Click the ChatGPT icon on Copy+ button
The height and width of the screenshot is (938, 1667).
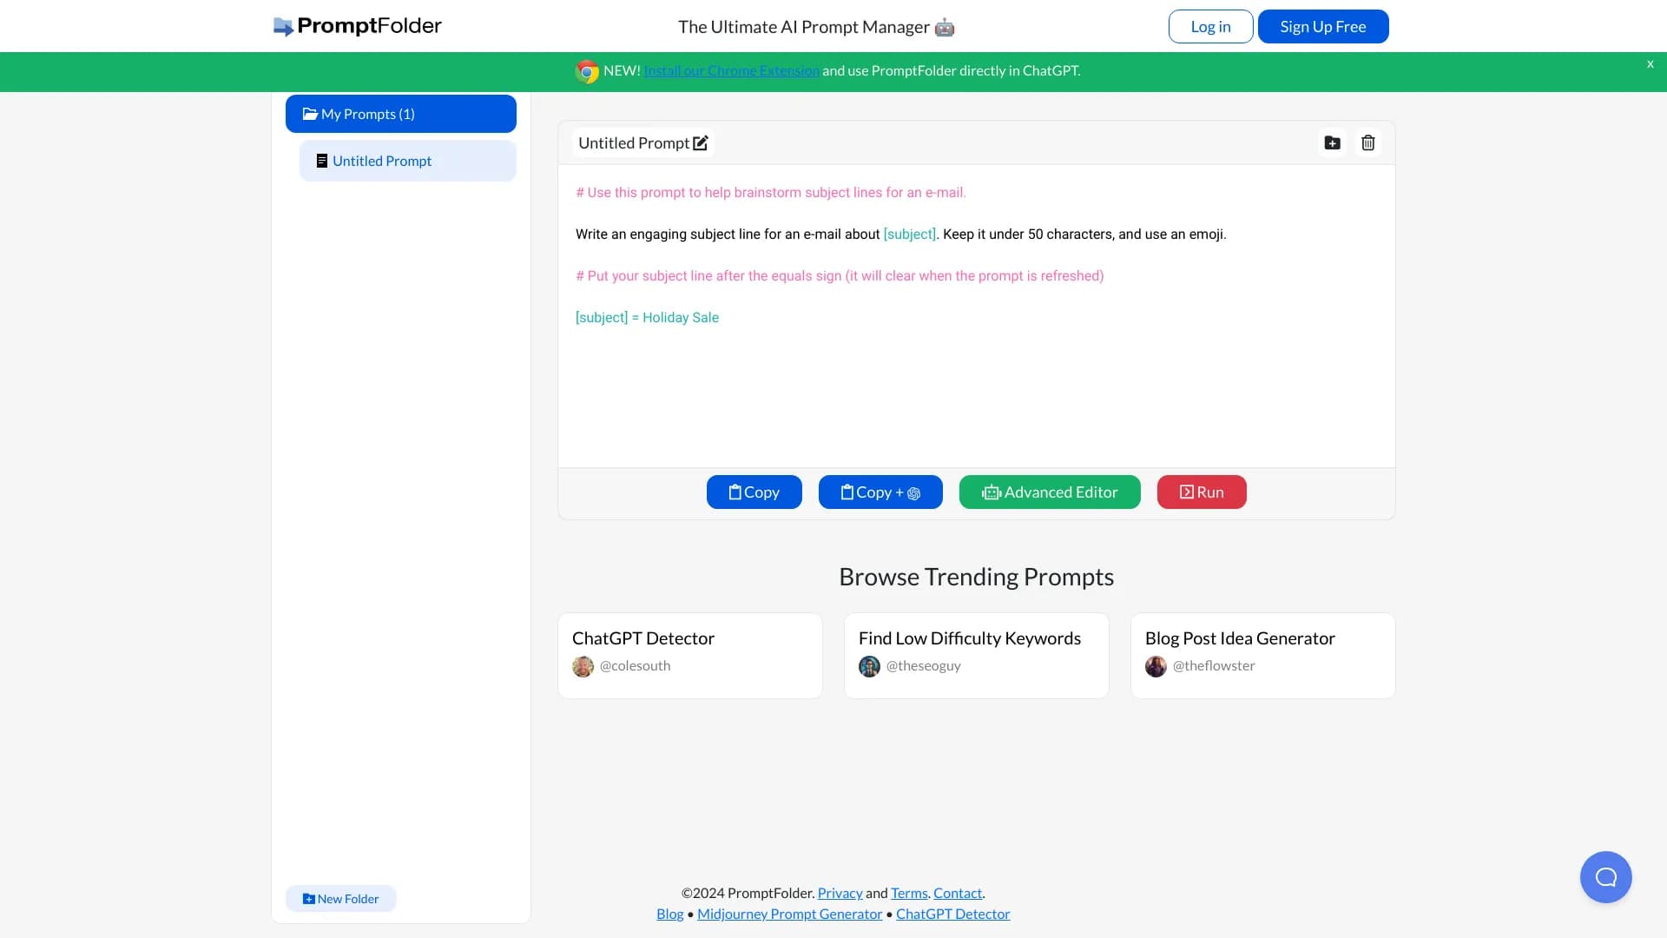coord(914,492)
